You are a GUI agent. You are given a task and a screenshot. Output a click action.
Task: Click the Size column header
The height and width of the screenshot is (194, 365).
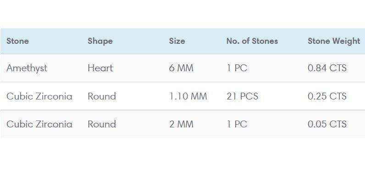tap(177, 41)
